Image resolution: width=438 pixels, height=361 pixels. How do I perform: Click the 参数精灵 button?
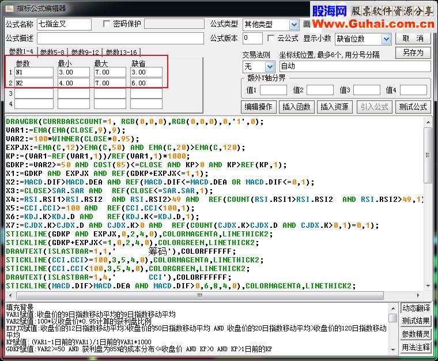click(x=416, y=334)
